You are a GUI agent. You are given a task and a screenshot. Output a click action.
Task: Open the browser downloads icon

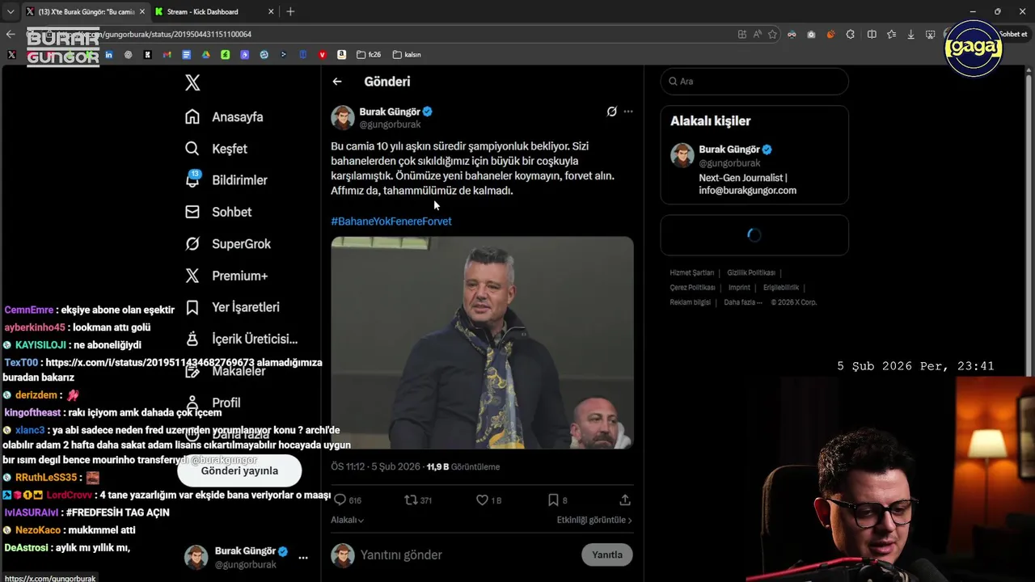point(910,34)
